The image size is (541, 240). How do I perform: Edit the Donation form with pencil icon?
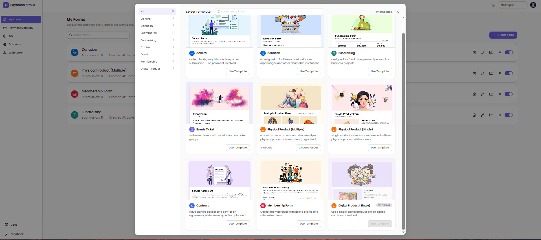(x=483, y=52)
